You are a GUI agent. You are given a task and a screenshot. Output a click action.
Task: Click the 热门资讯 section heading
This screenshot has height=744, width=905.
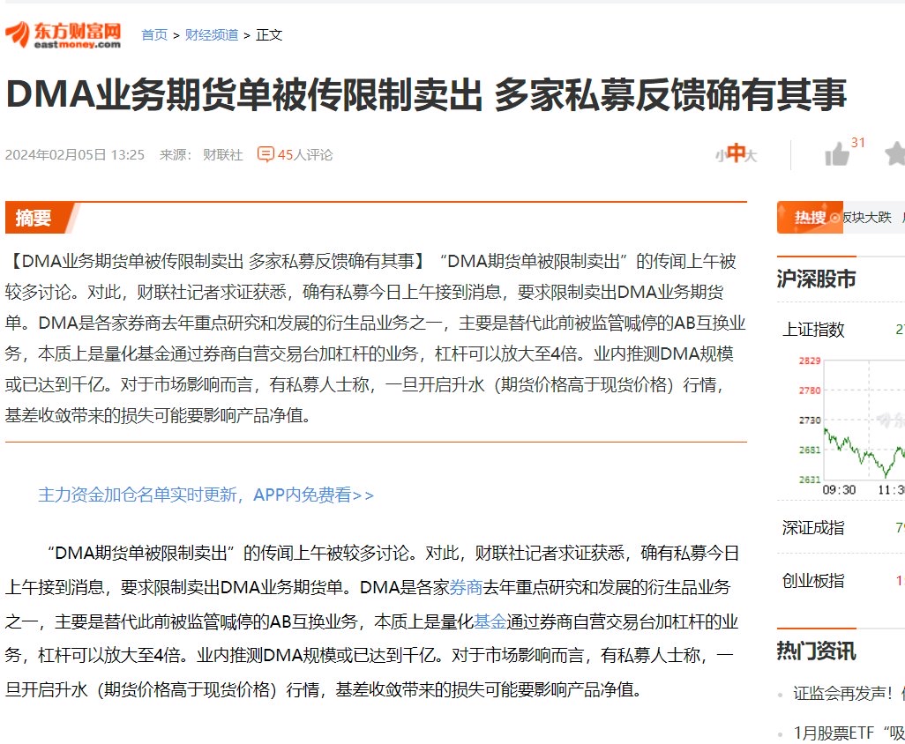[x=816, y=651]
